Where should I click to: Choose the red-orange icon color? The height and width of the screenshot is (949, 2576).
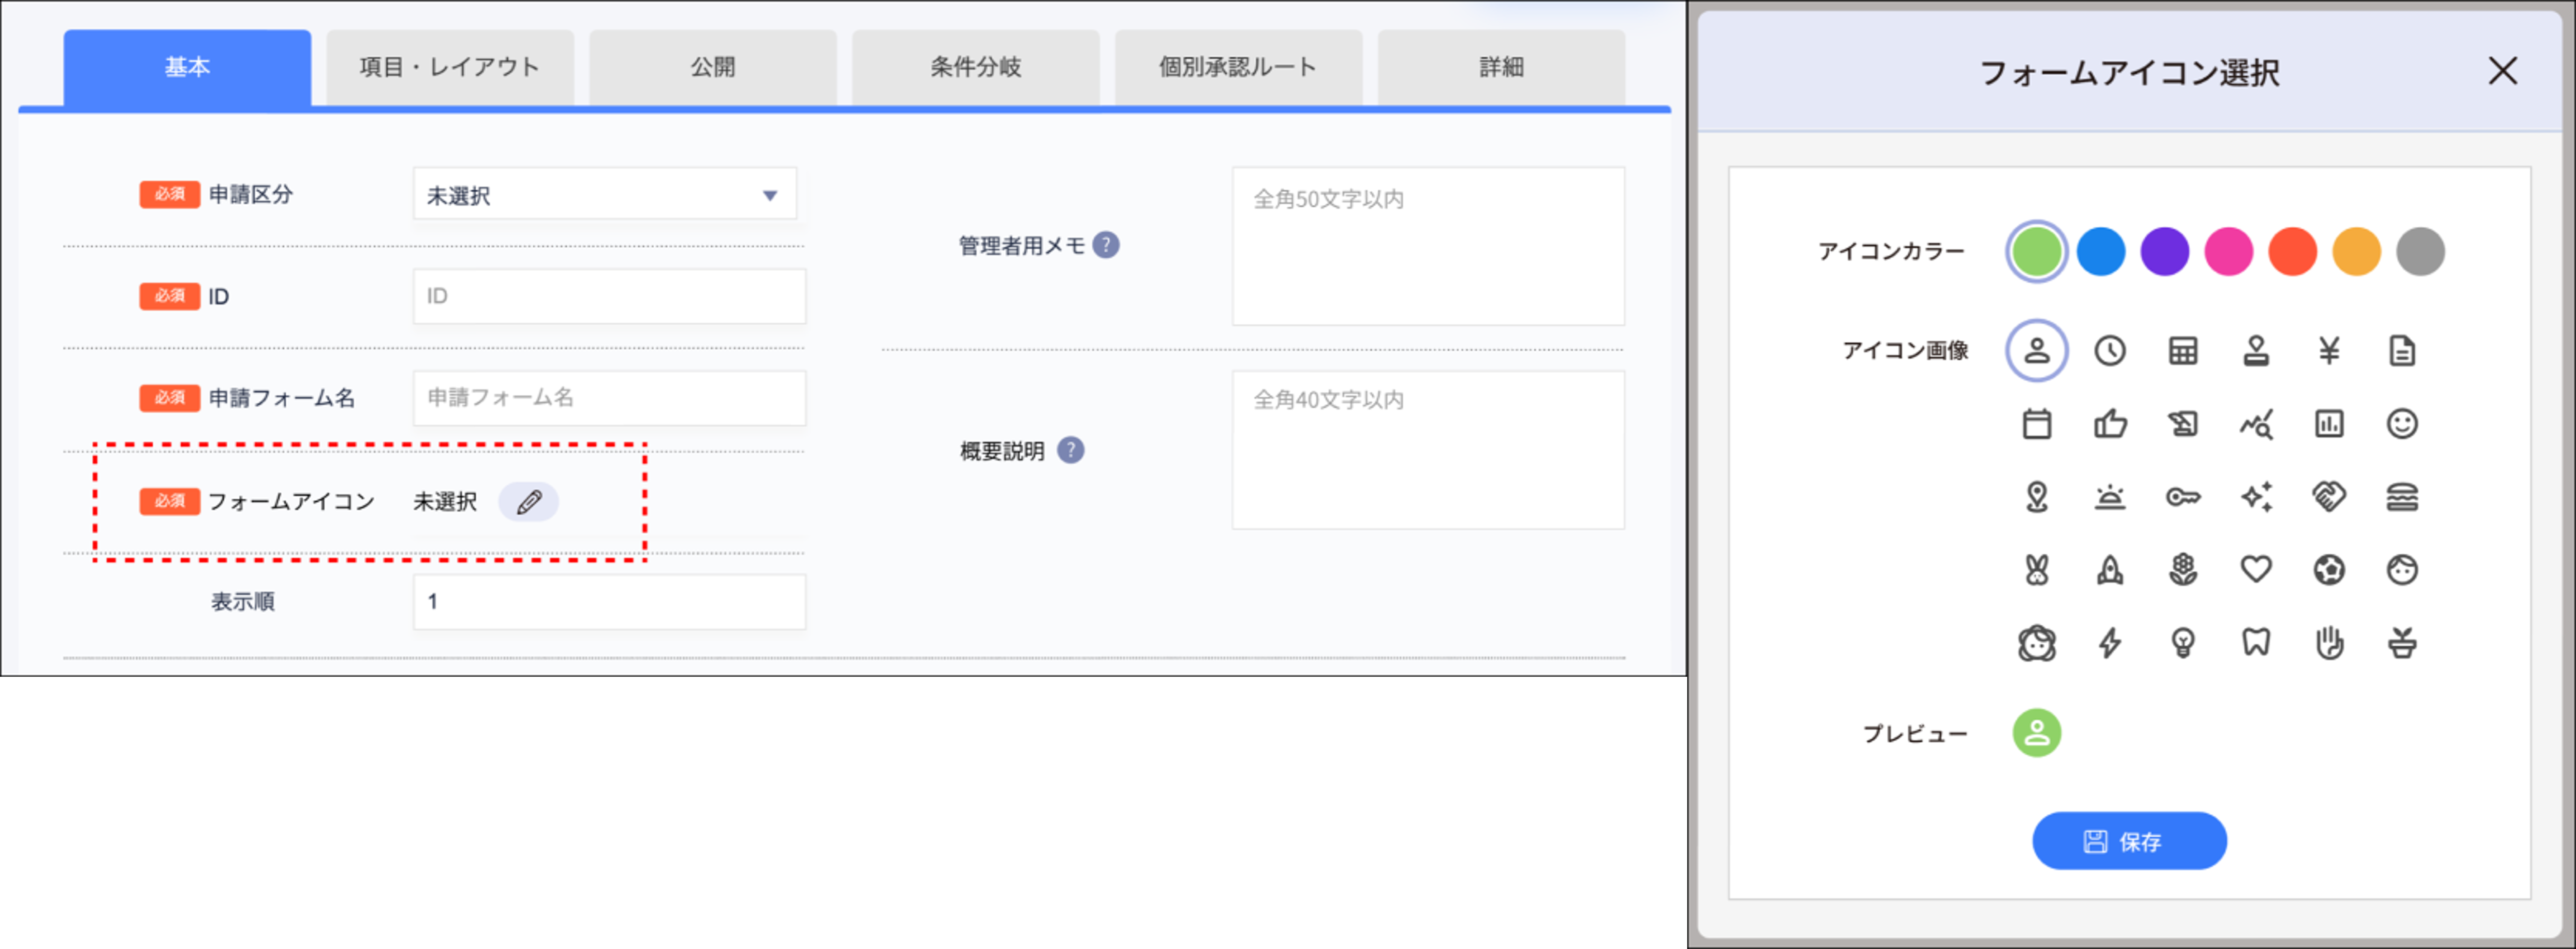[x=2293, y=251]
